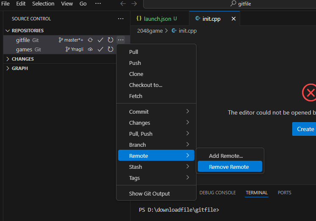The image size is (316, 221).
Task: Click Ynagli branch indicator on games
Action: pos(75,50)
